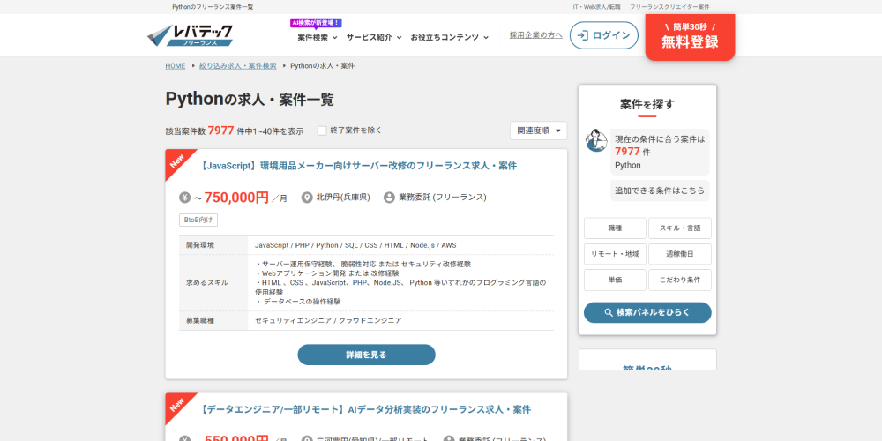
Task: Click the person icon beside 業務委託
Action: pos(389,198)
